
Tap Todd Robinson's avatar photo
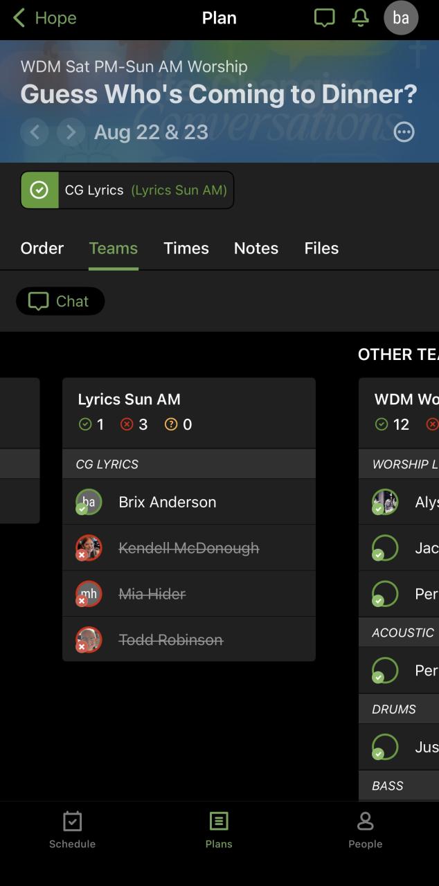pos(89,640)
